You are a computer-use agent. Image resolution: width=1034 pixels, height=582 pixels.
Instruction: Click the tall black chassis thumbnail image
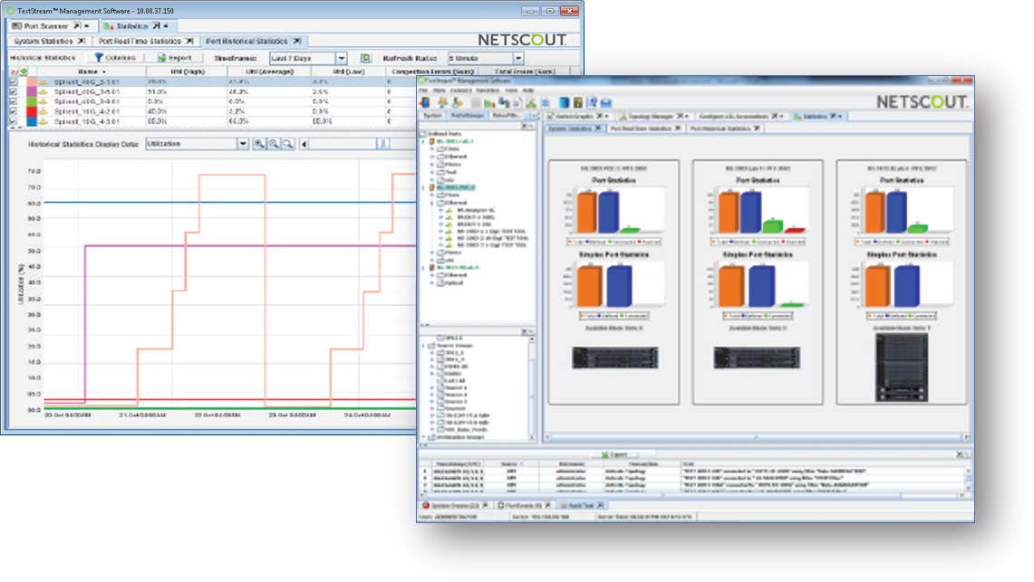click(x=902, y=367)
